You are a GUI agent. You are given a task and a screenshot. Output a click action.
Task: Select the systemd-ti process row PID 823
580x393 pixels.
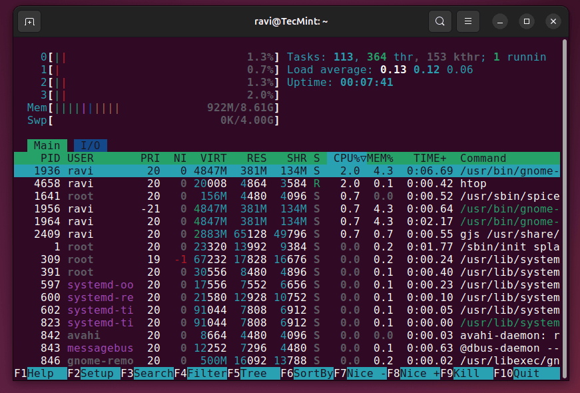point(287,322)
